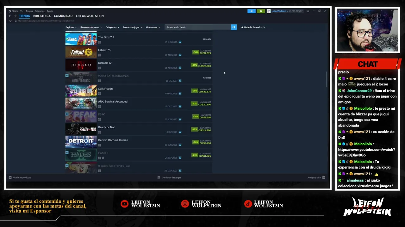The height and width of the screenshot is (227, 405).
Task: Open the friends chat icon at bottom right
Action: click(324, 178)
